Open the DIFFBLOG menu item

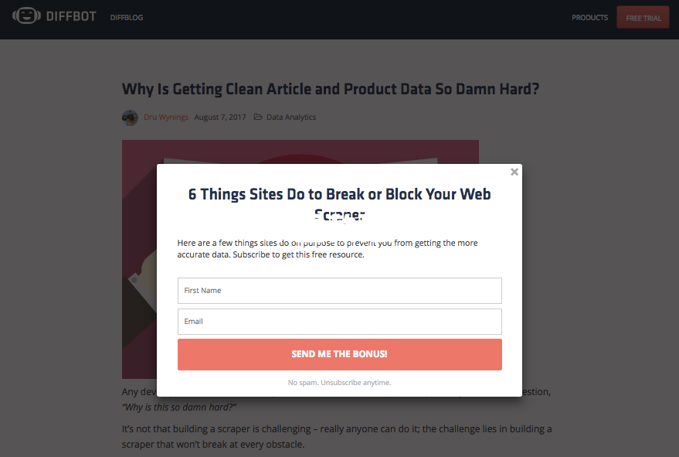click(x=127, y=18)
